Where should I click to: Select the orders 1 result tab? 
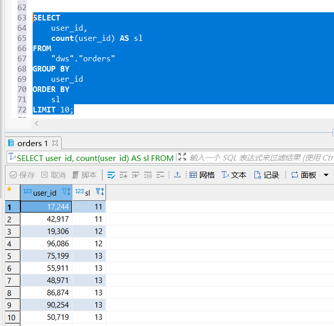click(32, 143)
